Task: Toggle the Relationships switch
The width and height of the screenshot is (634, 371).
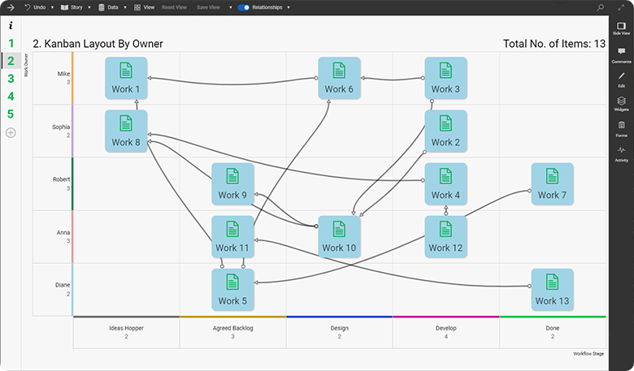Action: [x=243, y=6]
